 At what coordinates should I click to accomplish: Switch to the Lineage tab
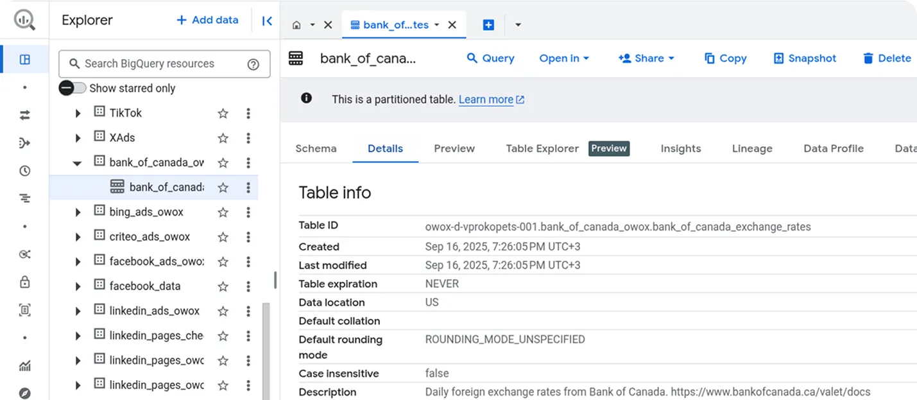pos(751,148)
